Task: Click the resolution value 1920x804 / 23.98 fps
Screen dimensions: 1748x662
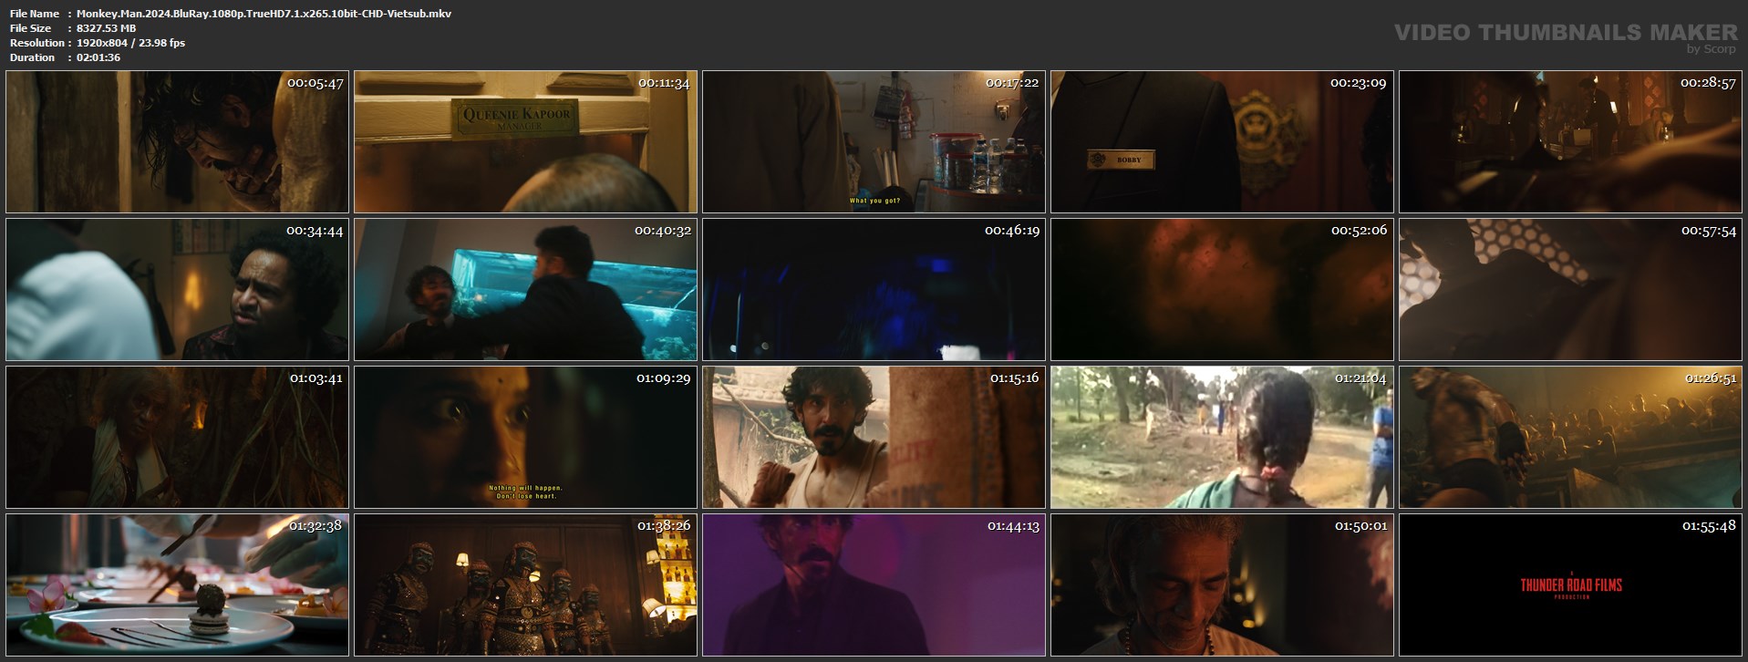Action: 131,43
